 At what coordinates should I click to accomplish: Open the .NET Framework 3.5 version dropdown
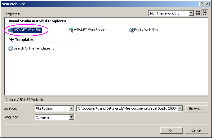tap(191, 13)
